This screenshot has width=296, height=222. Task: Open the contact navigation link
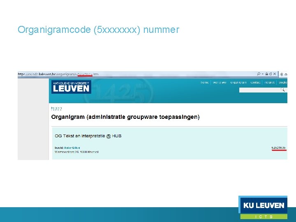pyautogui.click(x=255, y=82)
